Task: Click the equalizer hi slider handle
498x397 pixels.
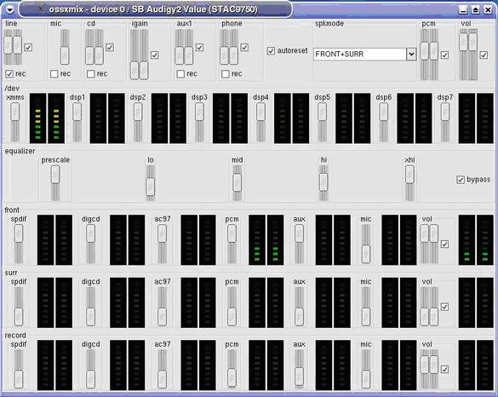Action: pyautogui.click(x=323, y=182)
